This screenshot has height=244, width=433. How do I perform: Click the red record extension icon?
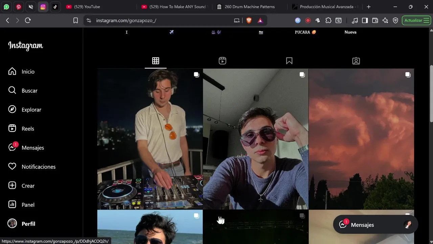(308, 20)
